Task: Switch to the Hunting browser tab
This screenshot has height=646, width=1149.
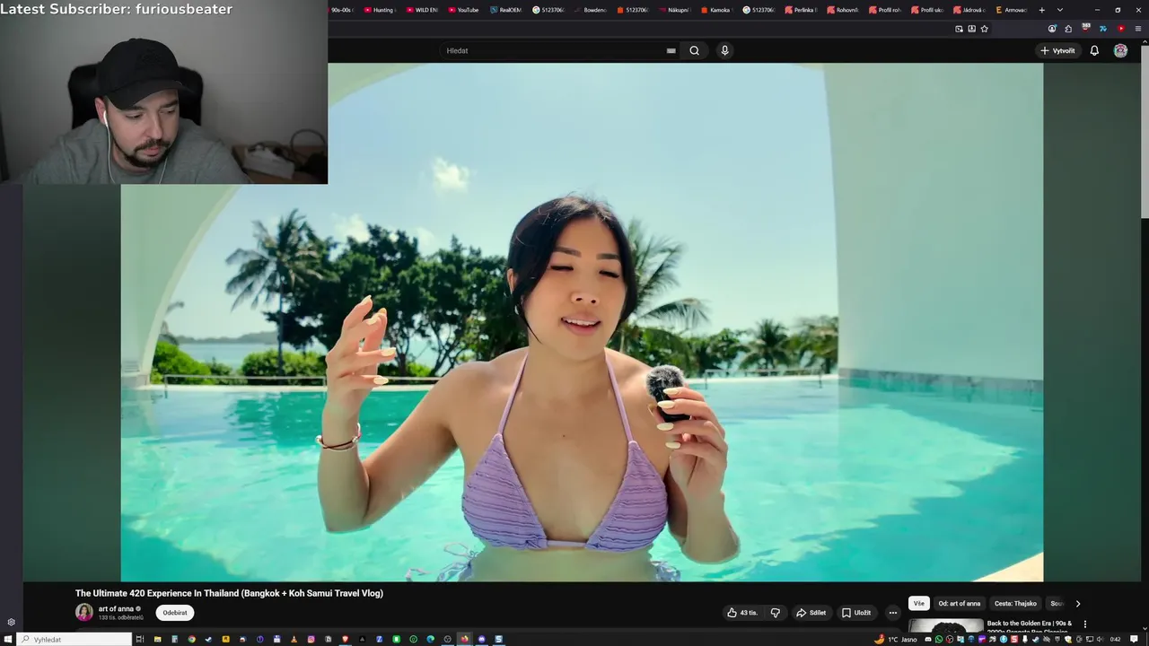Action: [x=379, y=10]
